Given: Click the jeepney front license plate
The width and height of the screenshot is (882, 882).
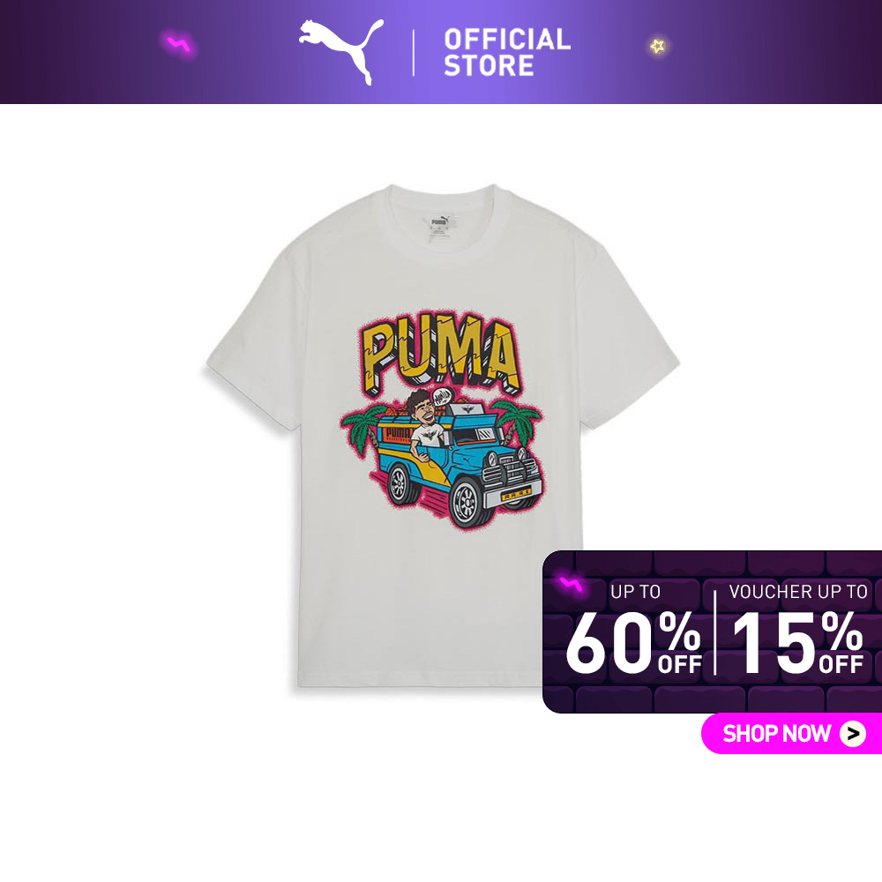Looking at the screenshot, I should pyautogui.click(x=516, y=496).
